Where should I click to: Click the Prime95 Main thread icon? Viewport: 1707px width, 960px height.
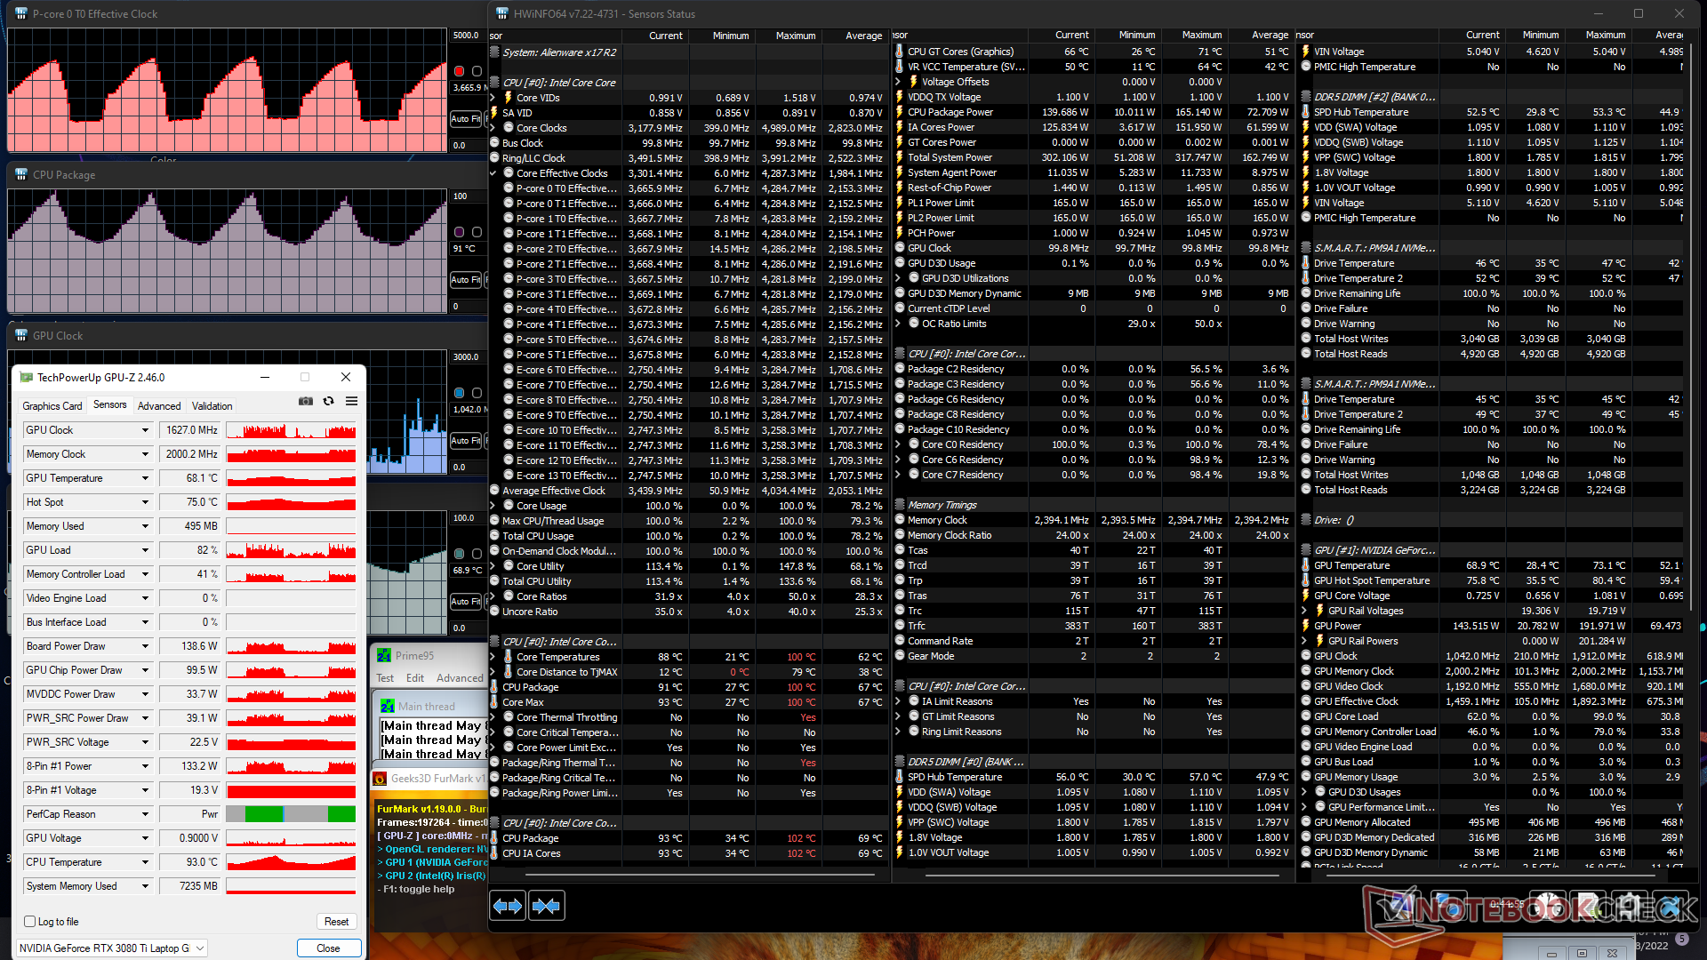click(388, 706)
